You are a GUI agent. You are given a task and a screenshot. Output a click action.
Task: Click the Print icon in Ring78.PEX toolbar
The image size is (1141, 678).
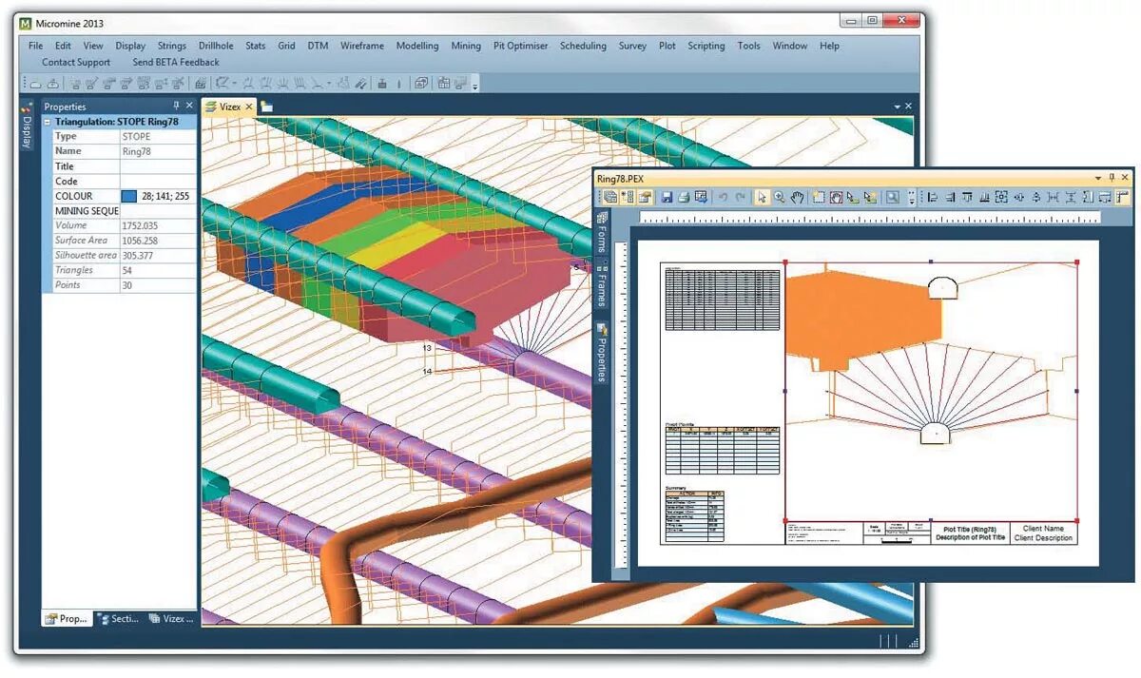point(684,197)
